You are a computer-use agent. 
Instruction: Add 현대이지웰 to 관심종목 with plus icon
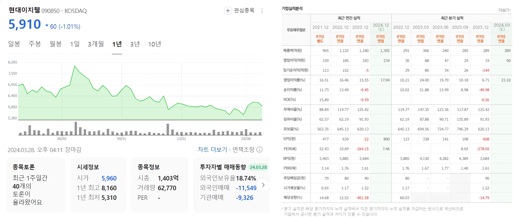[228, 10]
